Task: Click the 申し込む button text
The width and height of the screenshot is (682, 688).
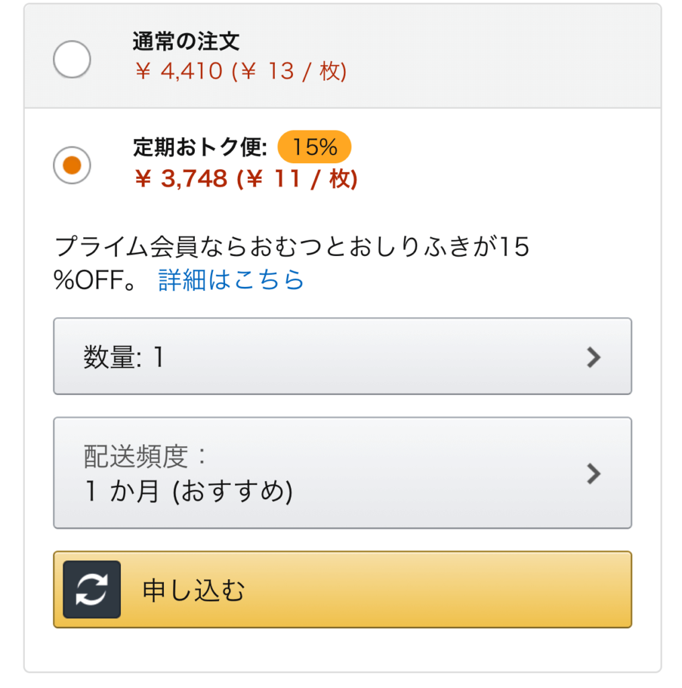Action: (194, 590)
